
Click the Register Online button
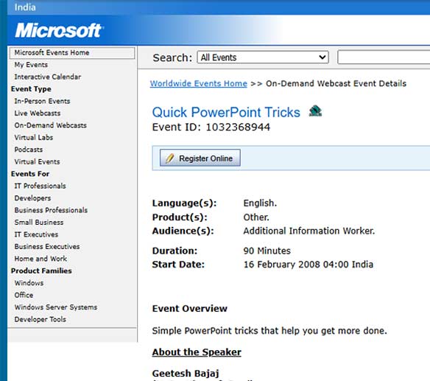(x=200, y=158)
